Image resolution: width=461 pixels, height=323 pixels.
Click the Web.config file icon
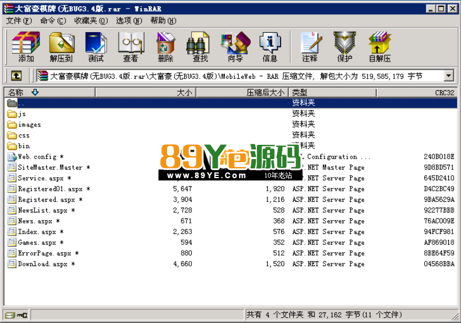12,156
